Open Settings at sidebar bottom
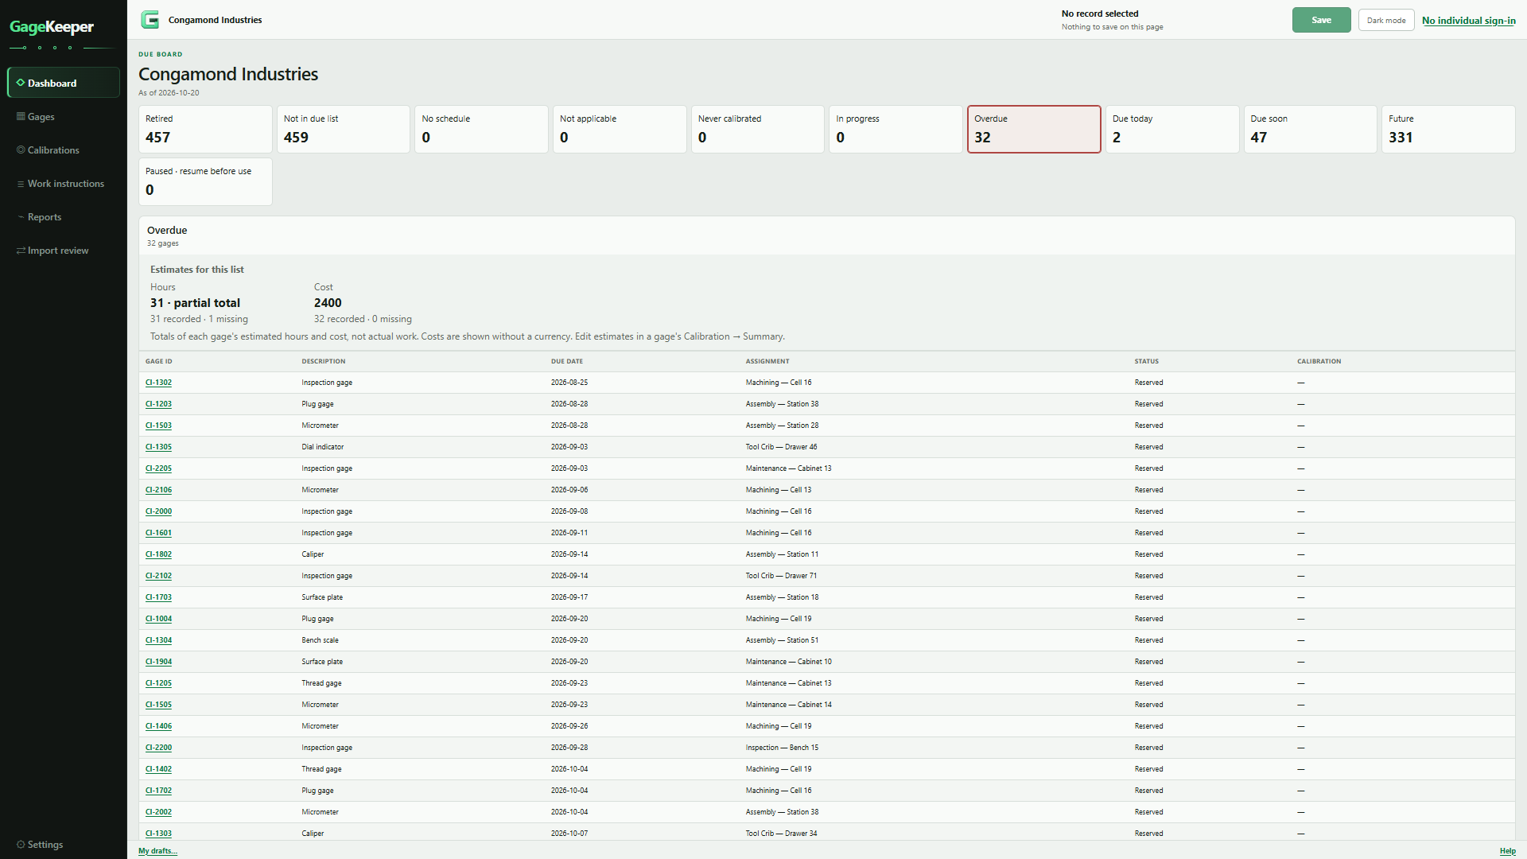 coord(64,844)
